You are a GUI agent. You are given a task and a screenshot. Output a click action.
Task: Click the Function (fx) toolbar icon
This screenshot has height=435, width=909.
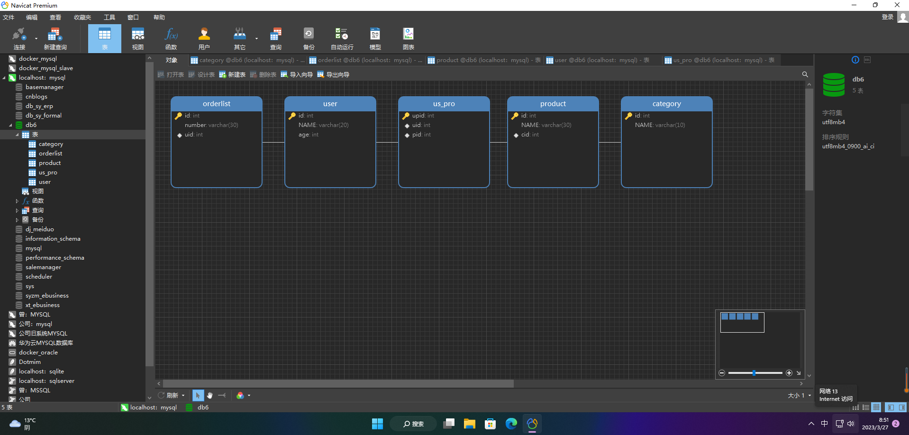(171, 38)
